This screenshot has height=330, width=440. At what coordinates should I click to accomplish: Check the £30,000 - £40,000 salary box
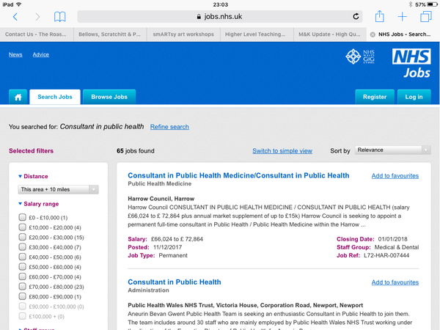click(x=23, y=247)
